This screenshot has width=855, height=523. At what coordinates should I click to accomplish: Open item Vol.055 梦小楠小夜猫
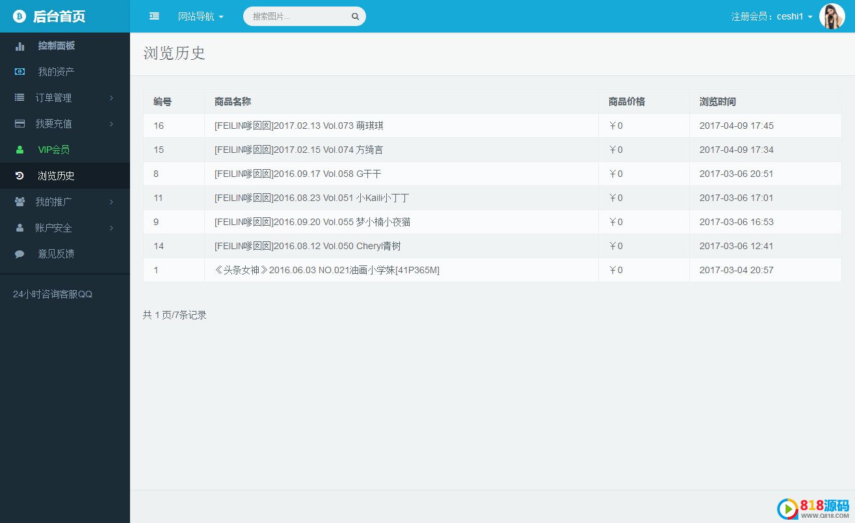(x=313, y=222)
